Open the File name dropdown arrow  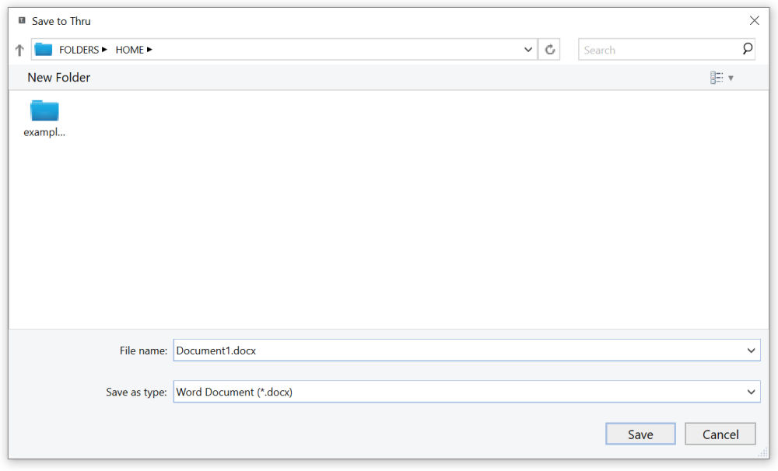click(x=751, y=351)
